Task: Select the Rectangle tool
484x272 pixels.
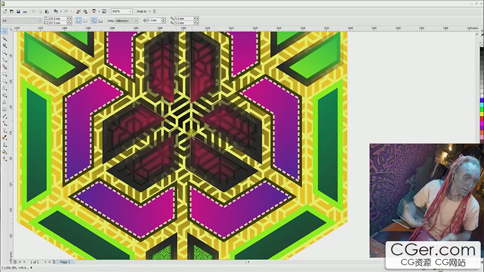Action: point(4,74)
